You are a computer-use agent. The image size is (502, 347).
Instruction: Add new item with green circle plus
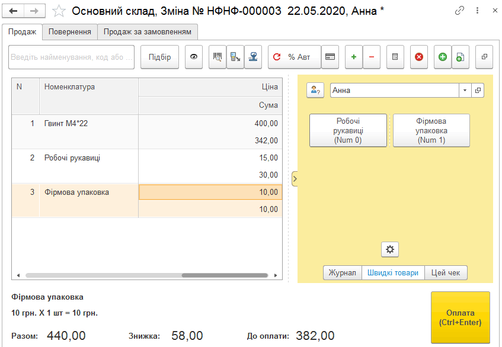(x=443, y=57)
